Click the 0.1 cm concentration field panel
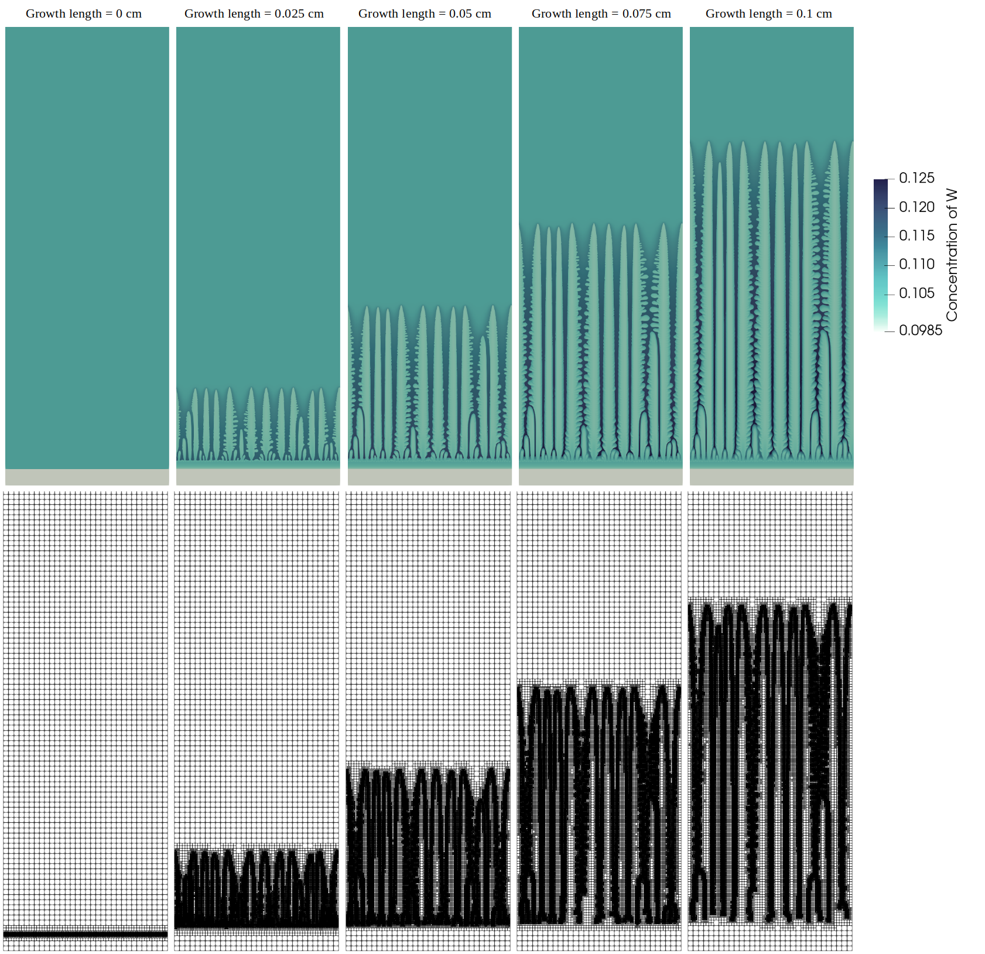Image resolution: width=985 pixels, height=954 pixels. tap(772, 256)
